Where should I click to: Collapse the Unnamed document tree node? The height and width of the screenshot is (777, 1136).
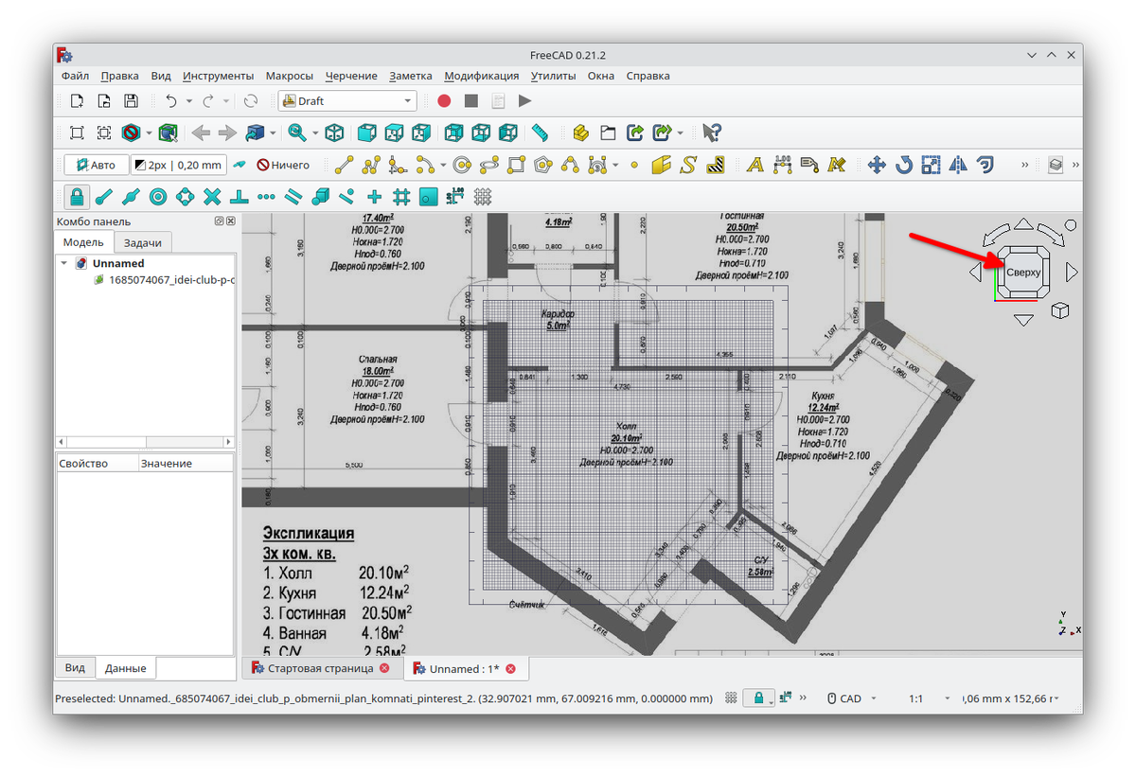(x=63, y=263)
